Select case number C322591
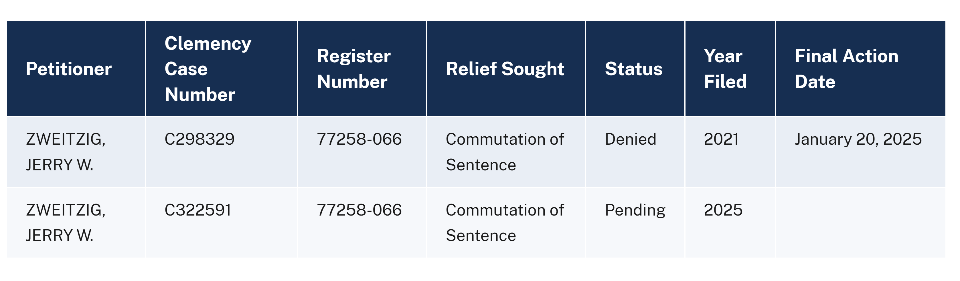This screenshot has width=960, height=281. (198, 210)
